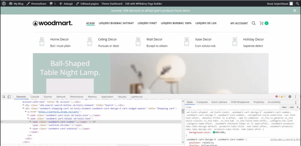Open LENJERII FINET category
301x146 pixels.
147,23
